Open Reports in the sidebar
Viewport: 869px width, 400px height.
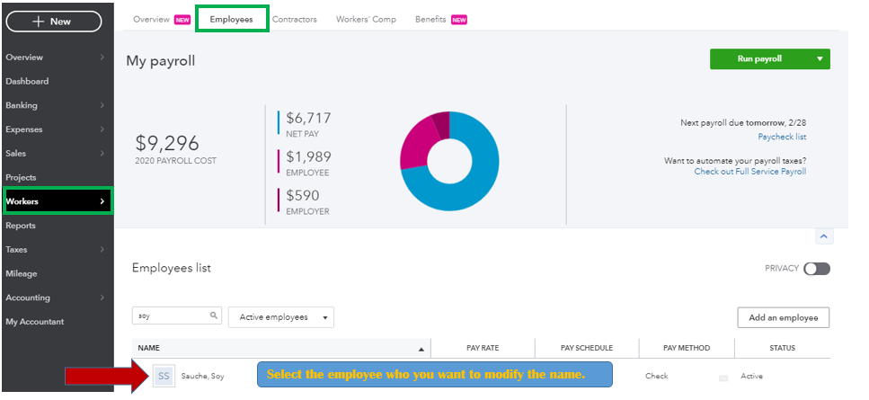tap(21, 226)
